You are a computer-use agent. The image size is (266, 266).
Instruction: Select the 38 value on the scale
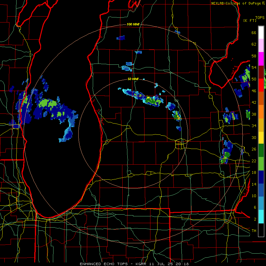tap(254, 114)
